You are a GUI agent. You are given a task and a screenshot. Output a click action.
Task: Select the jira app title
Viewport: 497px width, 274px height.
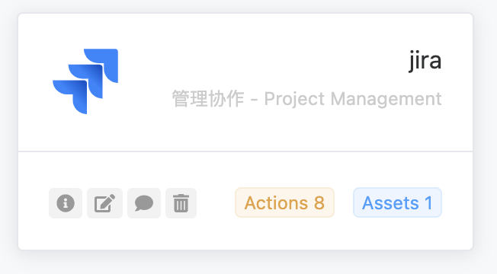pos(425,60)
